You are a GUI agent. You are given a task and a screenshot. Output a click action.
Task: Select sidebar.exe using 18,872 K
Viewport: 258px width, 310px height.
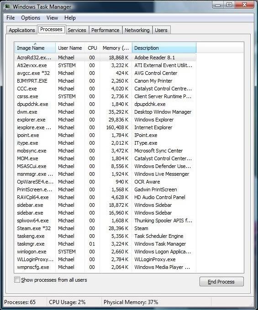[x=105, y=205]
